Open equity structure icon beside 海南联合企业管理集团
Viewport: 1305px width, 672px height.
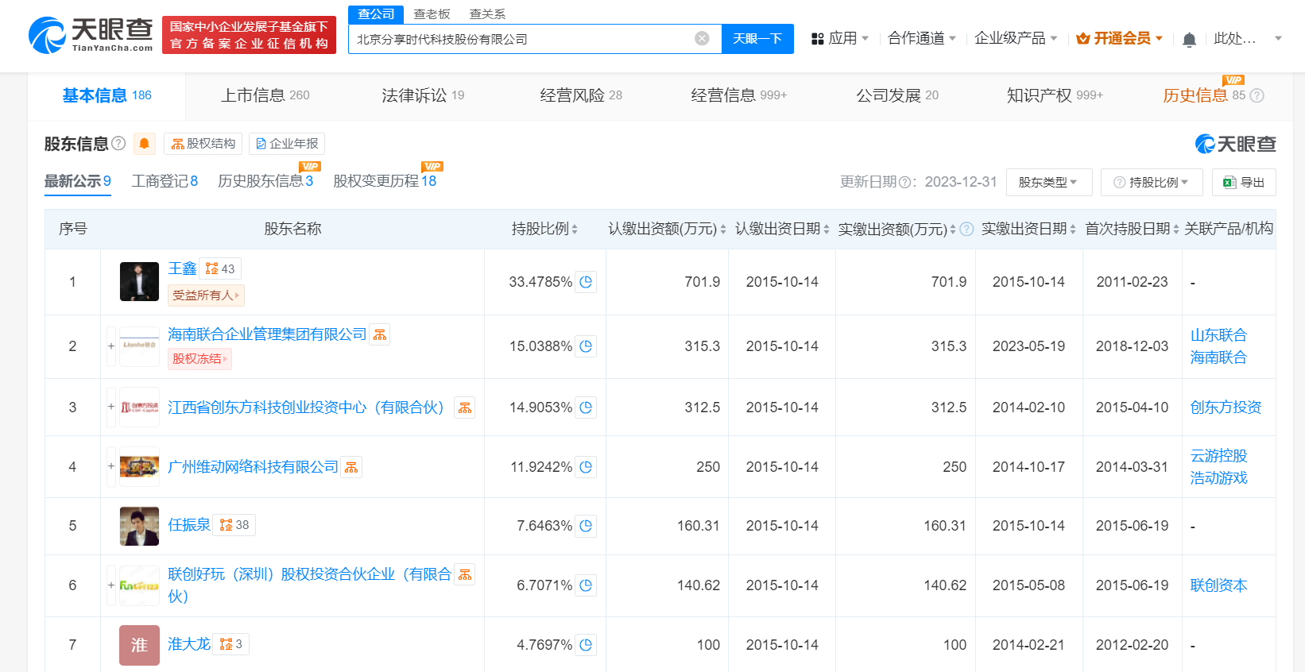[380, 335]
